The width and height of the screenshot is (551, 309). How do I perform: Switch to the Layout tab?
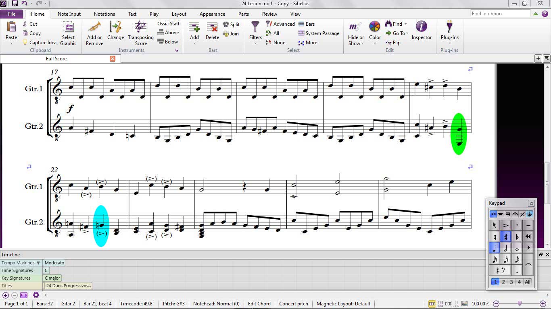[x=179, y=14]
